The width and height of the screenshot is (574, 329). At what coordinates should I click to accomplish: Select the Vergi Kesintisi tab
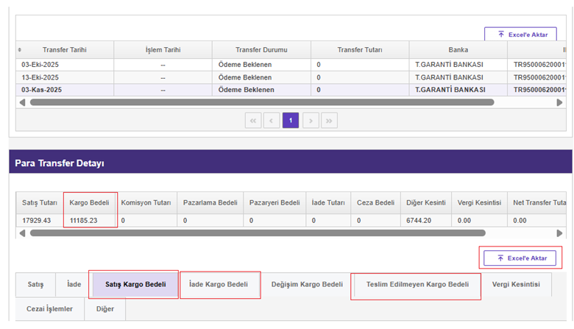515,285
